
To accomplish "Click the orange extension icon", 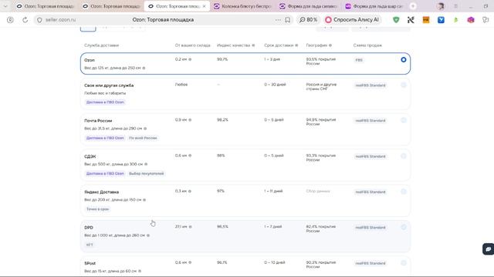I will 426,20.
